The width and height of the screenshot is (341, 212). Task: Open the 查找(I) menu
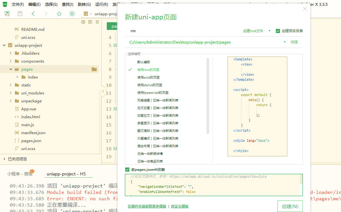pos(68,4)
